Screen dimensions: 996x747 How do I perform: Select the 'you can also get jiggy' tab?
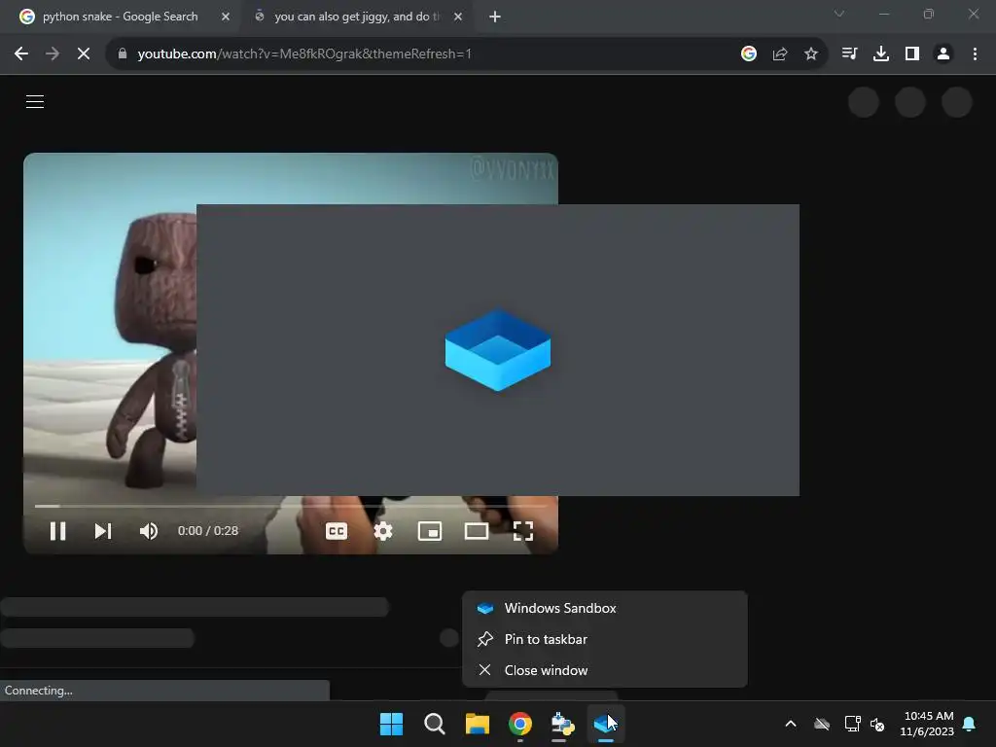tap(356, 17)
